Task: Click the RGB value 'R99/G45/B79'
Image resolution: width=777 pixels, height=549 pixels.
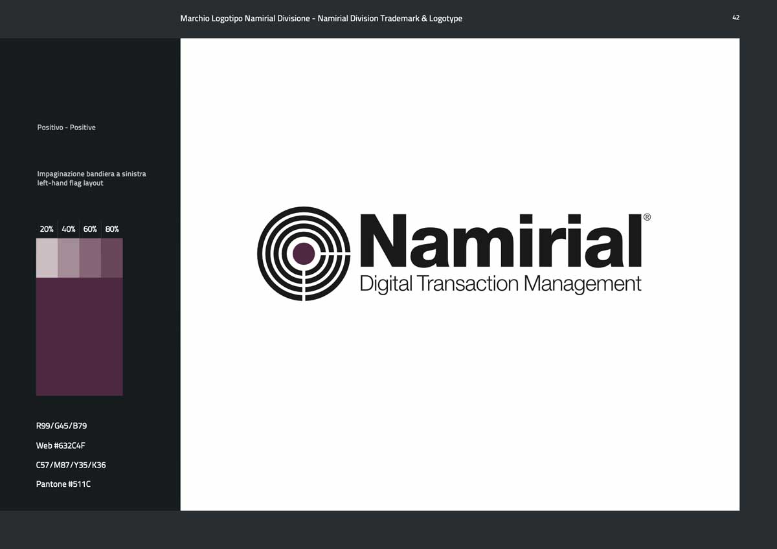Action: 62,426
